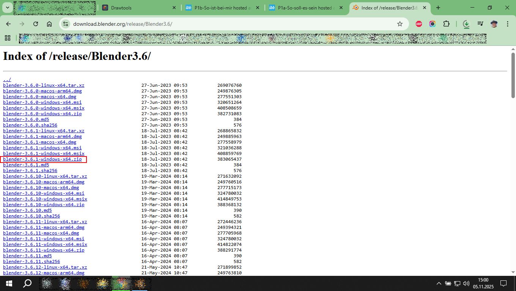This screenshot has height=291, width=516.
Task: Open the Adblock Plus extension icon
Action: 419,24
